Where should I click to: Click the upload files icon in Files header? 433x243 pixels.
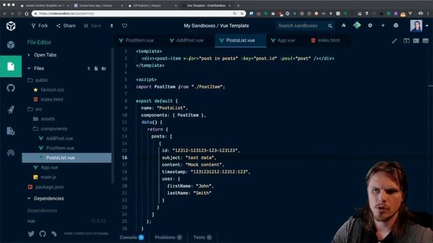[x=89, y=68]
